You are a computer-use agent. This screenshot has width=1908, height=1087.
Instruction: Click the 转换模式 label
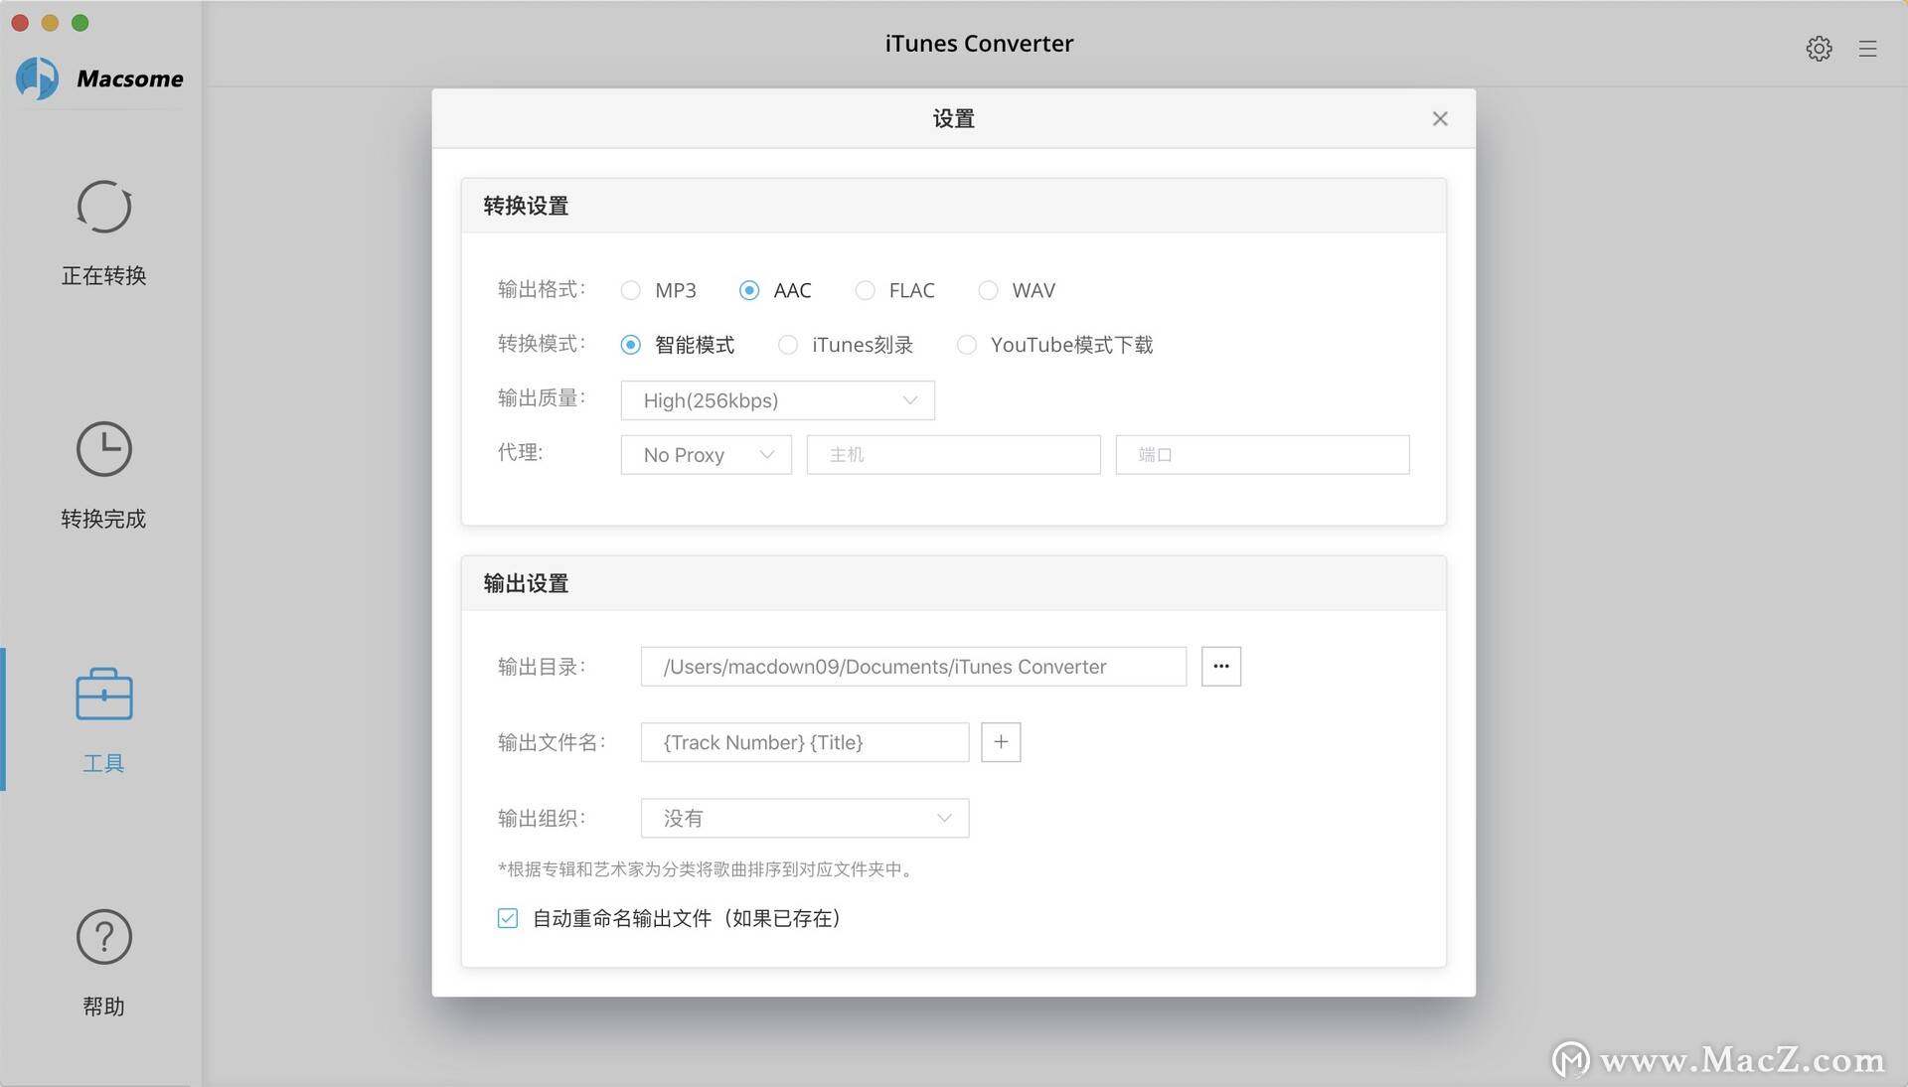click(542, 344)
